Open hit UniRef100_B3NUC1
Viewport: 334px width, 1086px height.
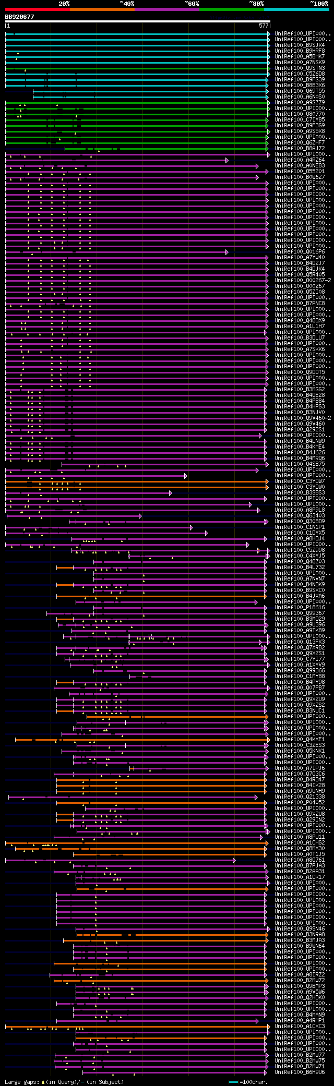[300, 710]
